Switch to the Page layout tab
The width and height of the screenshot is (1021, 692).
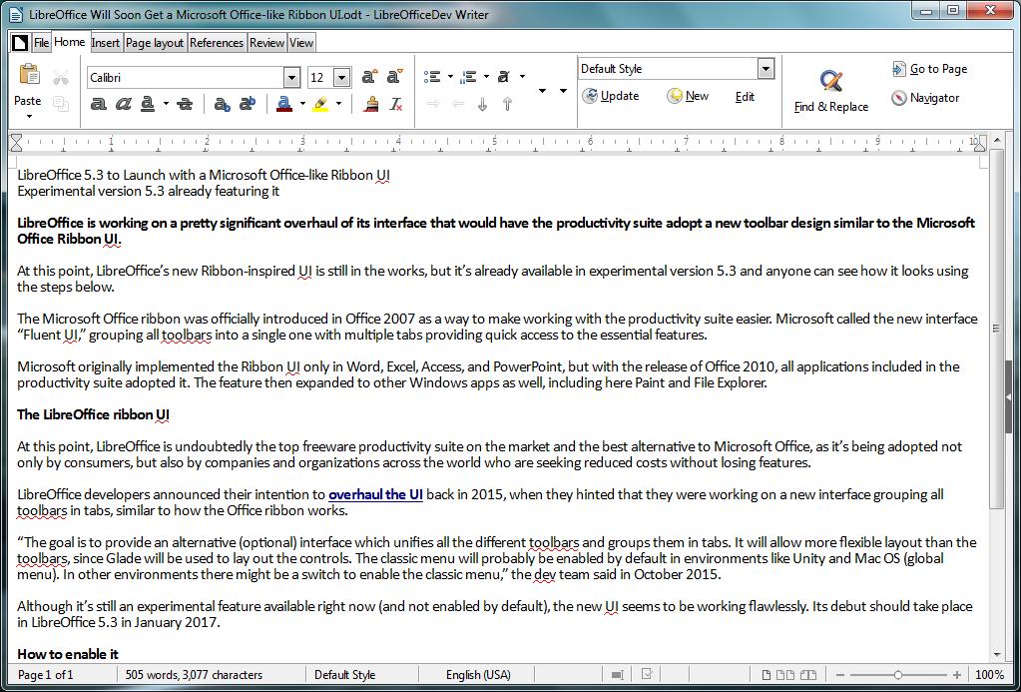click(155, 43)
